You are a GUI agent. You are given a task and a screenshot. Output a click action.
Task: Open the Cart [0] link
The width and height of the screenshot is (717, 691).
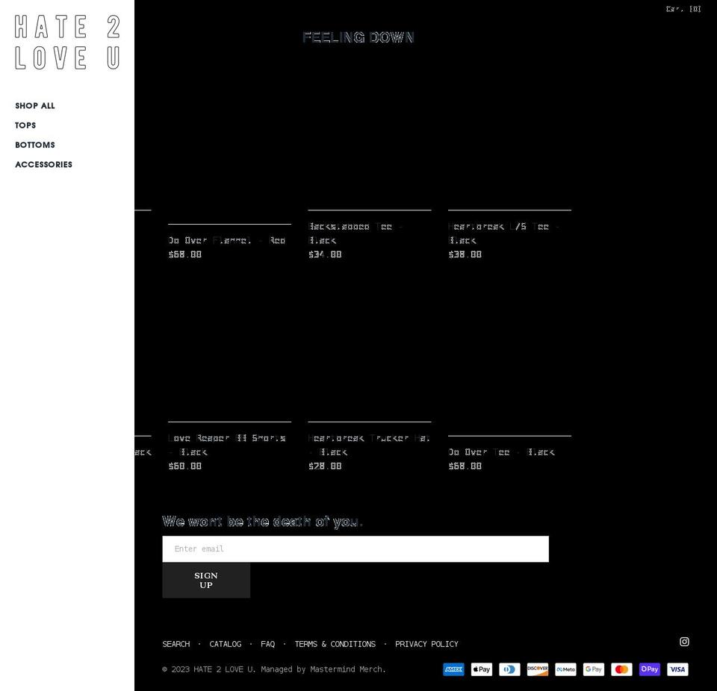(x=683, y=9)
